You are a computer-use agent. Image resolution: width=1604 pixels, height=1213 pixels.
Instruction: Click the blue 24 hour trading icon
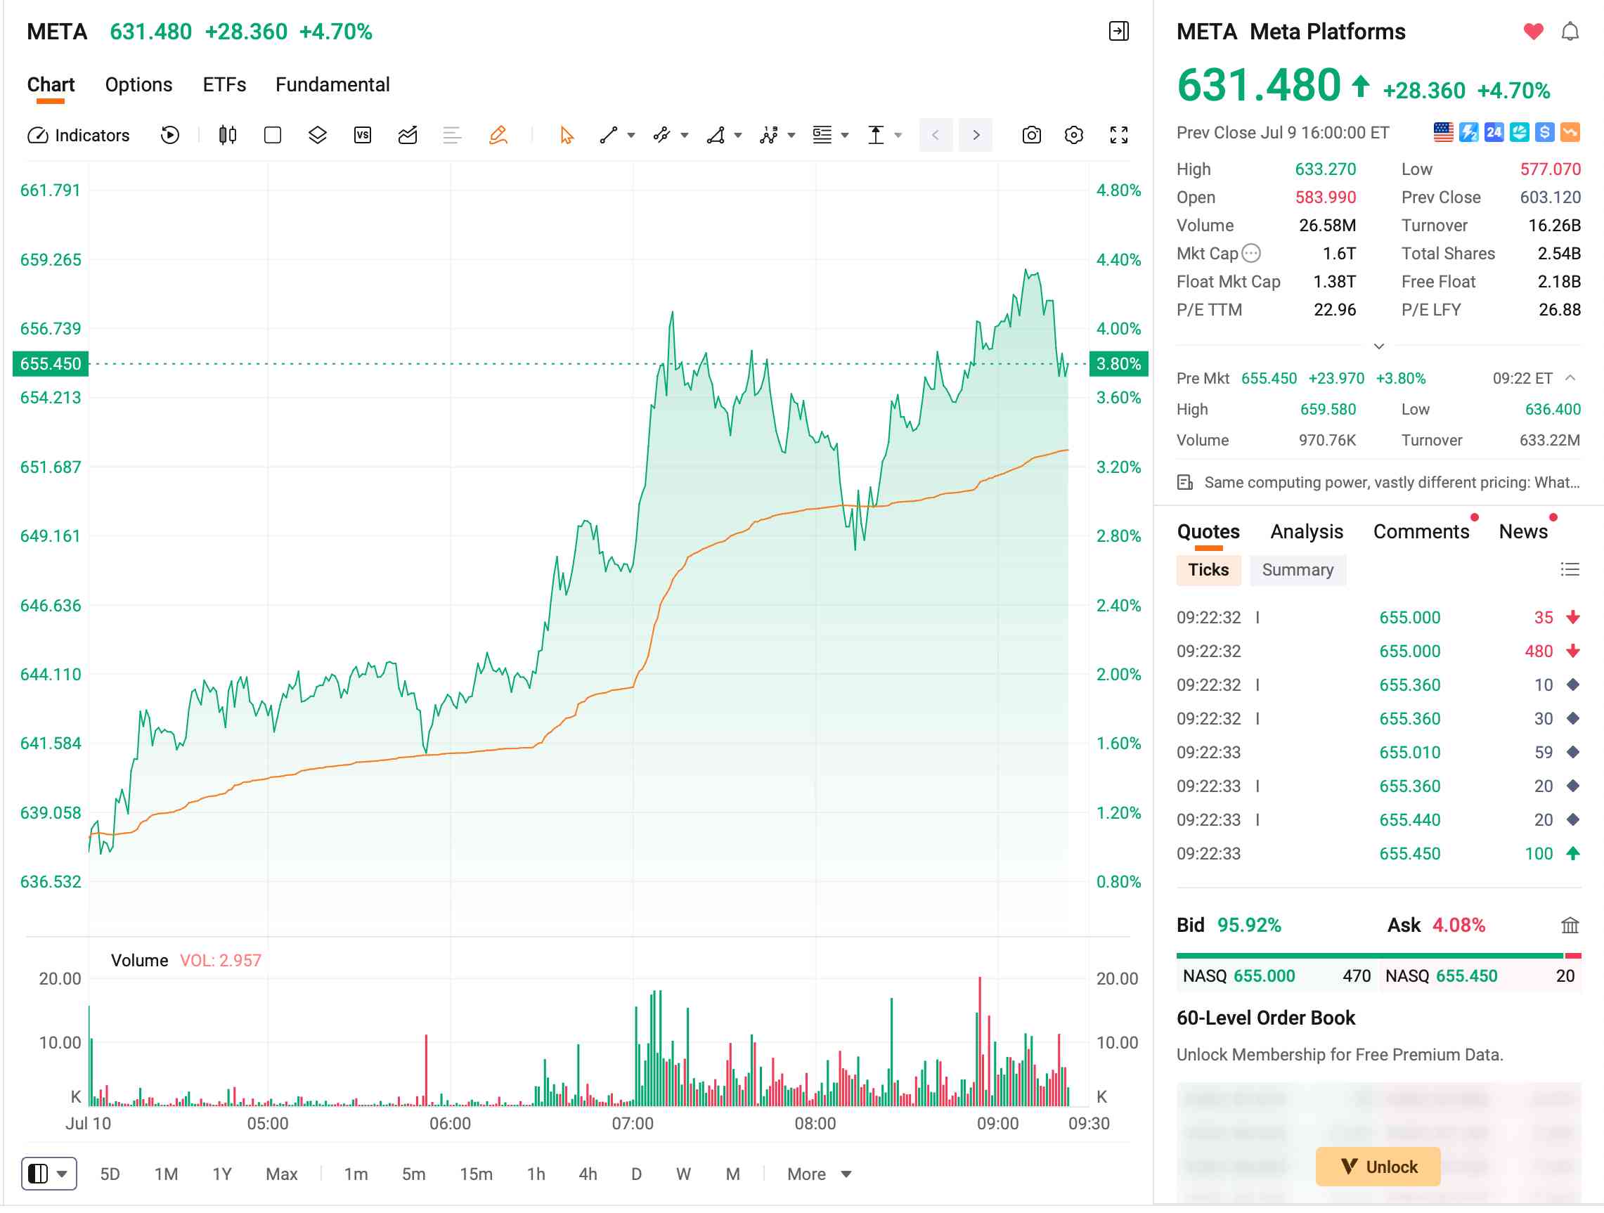click(1494, 133)
